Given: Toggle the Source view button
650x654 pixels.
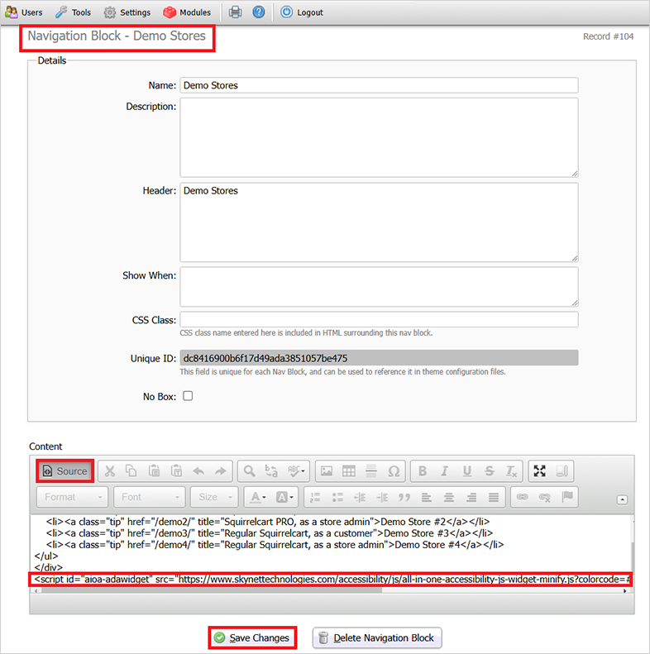Looking at the screenshot, I should (65, 471).
